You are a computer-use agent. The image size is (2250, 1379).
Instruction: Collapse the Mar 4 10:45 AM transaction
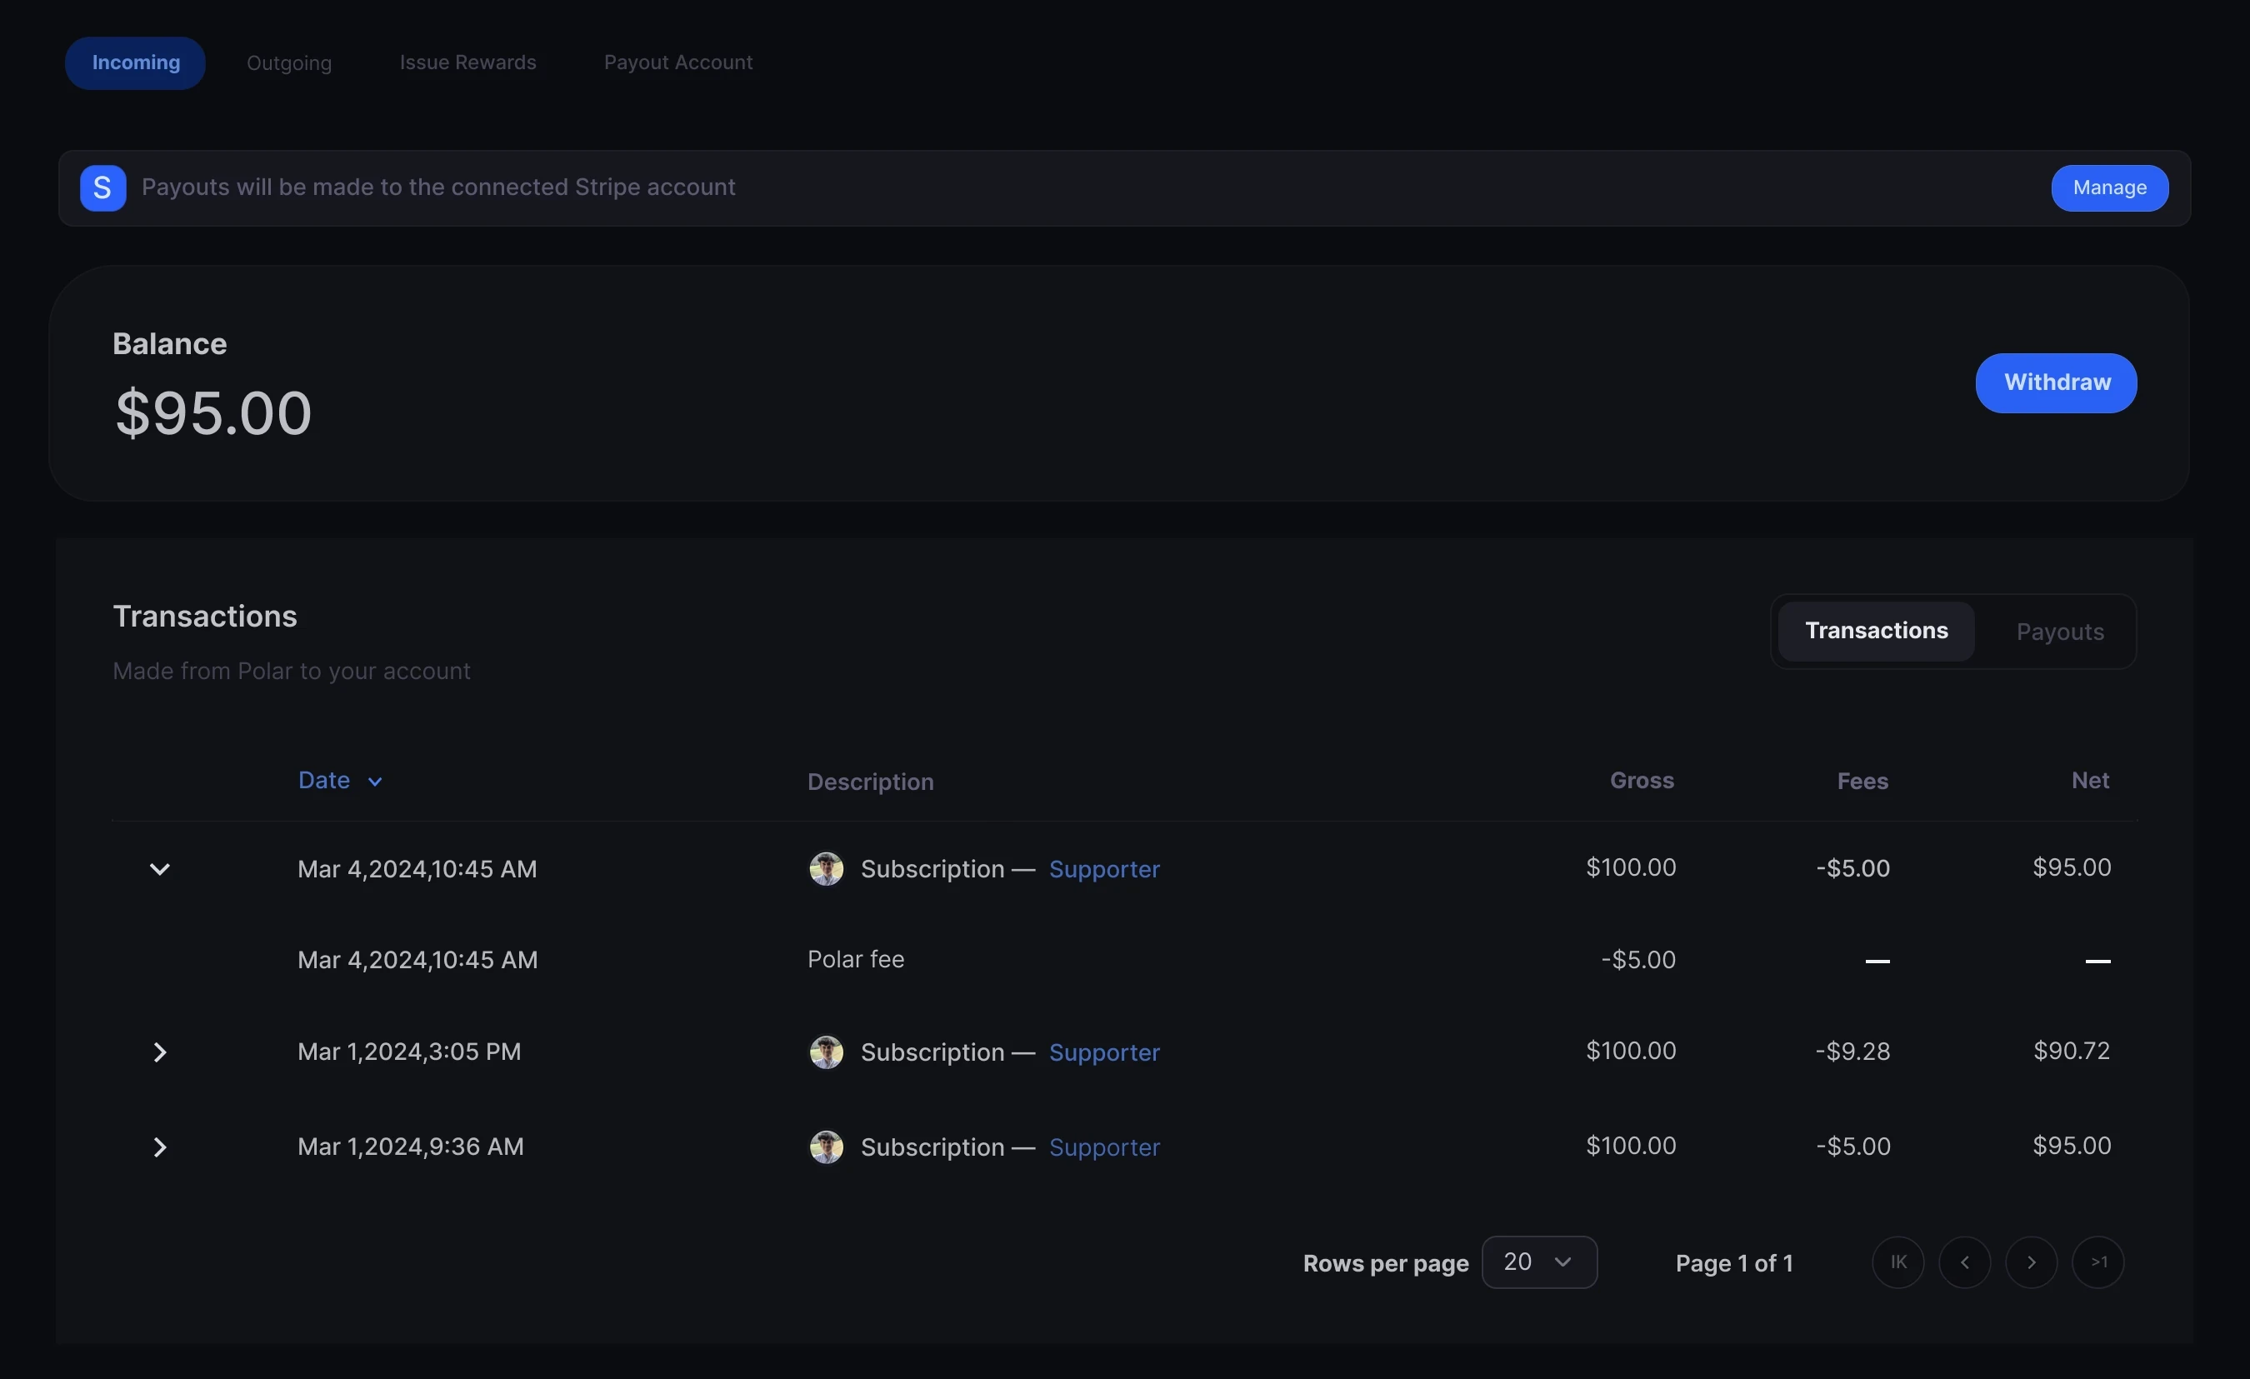[160, 868]
